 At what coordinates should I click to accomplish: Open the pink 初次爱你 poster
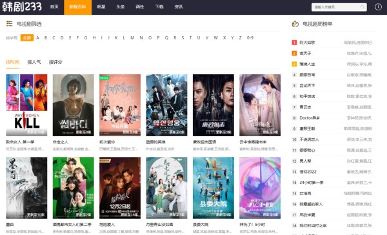coord(120,105)
